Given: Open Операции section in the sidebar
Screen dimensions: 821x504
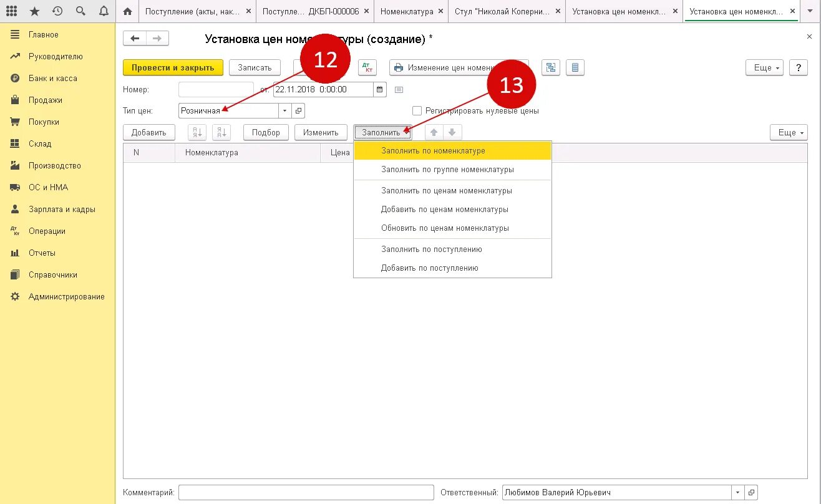Looking at the screenshot, I should click(57, 231).
